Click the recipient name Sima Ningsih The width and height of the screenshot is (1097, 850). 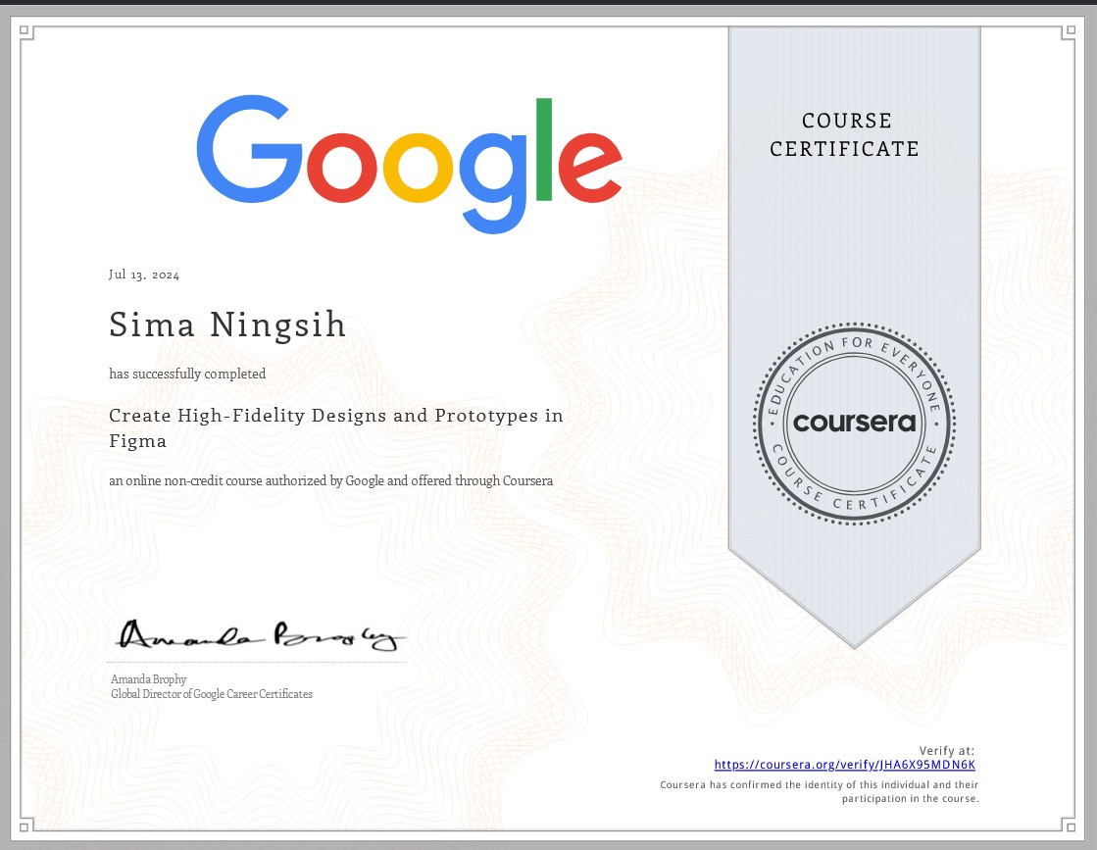pos(227,325)
